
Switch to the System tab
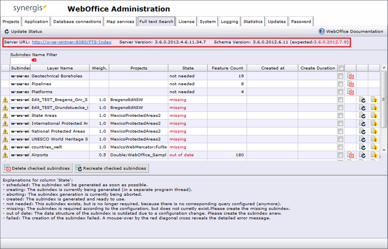pyautogui.click(x=208, y=22)
